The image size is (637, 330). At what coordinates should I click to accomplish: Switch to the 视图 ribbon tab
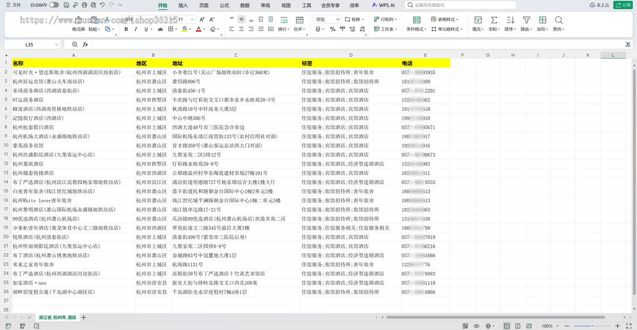(x=286, y=5)
